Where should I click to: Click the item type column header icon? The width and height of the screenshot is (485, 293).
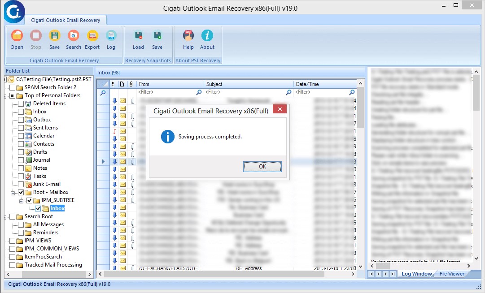[122, 84]
